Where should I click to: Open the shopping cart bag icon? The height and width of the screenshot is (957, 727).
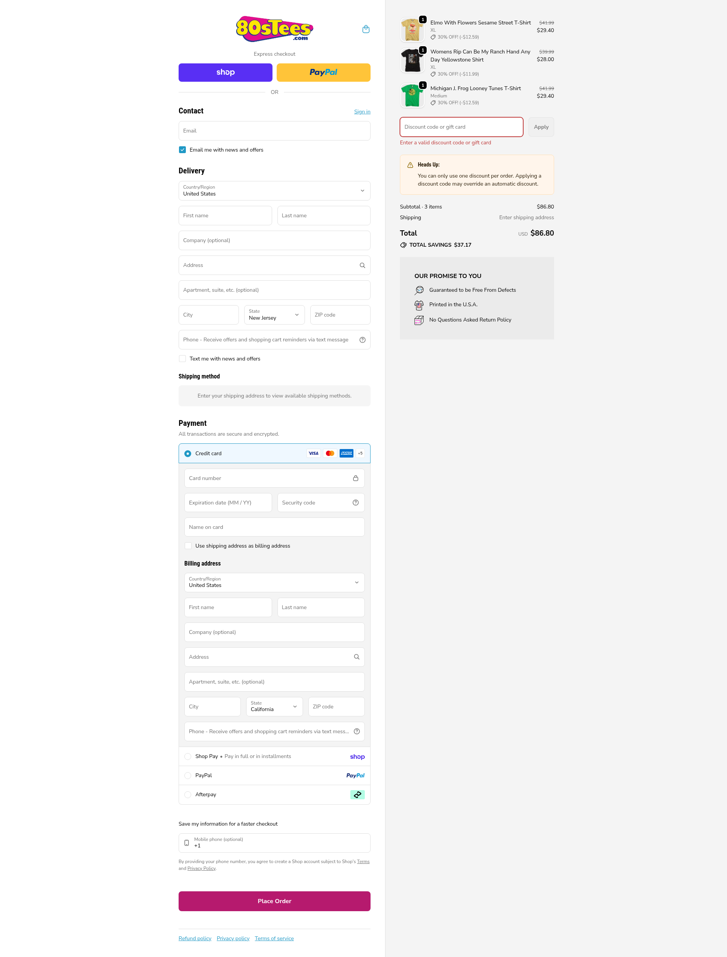[x=366, y=29]
